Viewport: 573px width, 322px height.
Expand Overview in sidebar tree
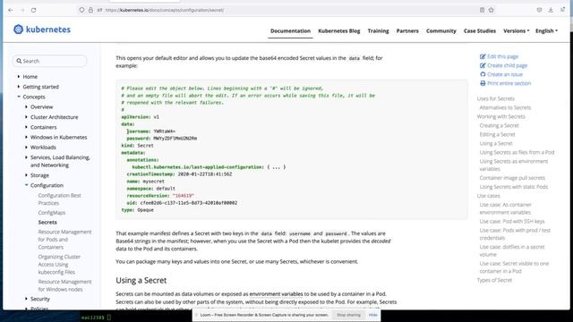(26, 107)
